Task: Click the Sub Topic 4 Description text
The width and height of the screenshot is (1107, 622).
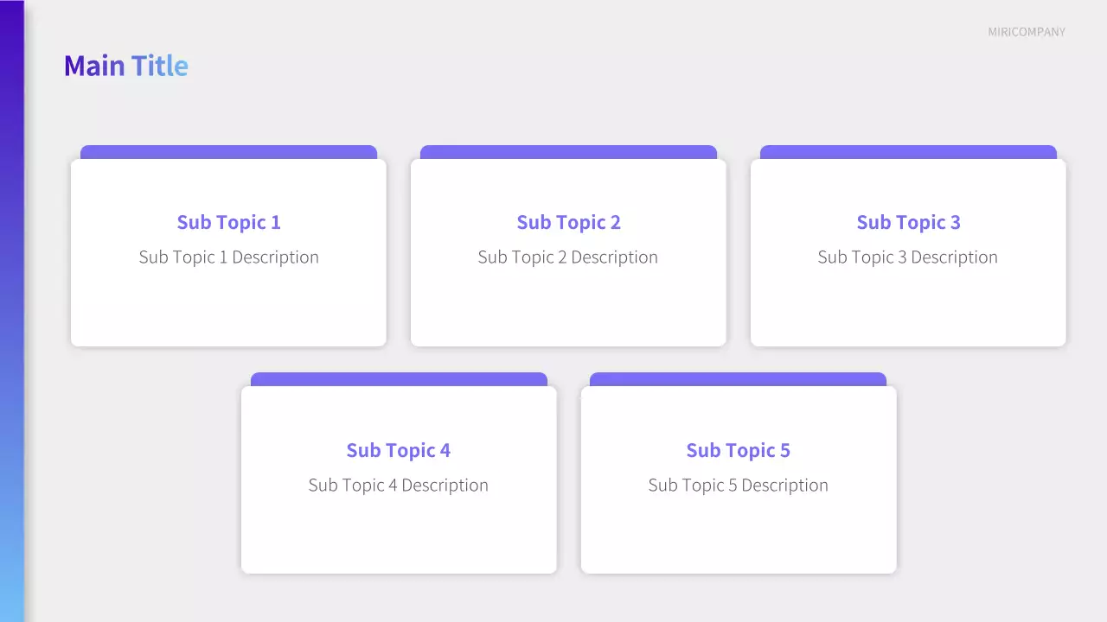Action: (398, 486)
